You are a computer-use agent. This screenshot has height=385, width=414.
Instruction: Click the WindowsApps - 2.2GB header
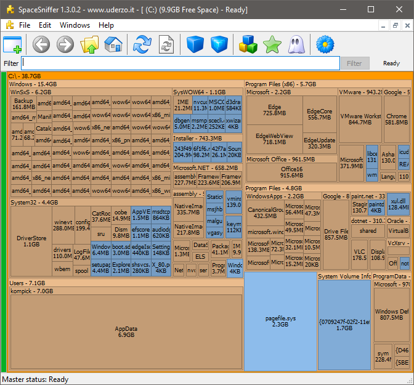283,197
